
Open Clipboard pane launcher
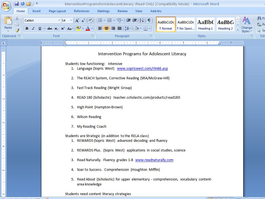(19, 36)
